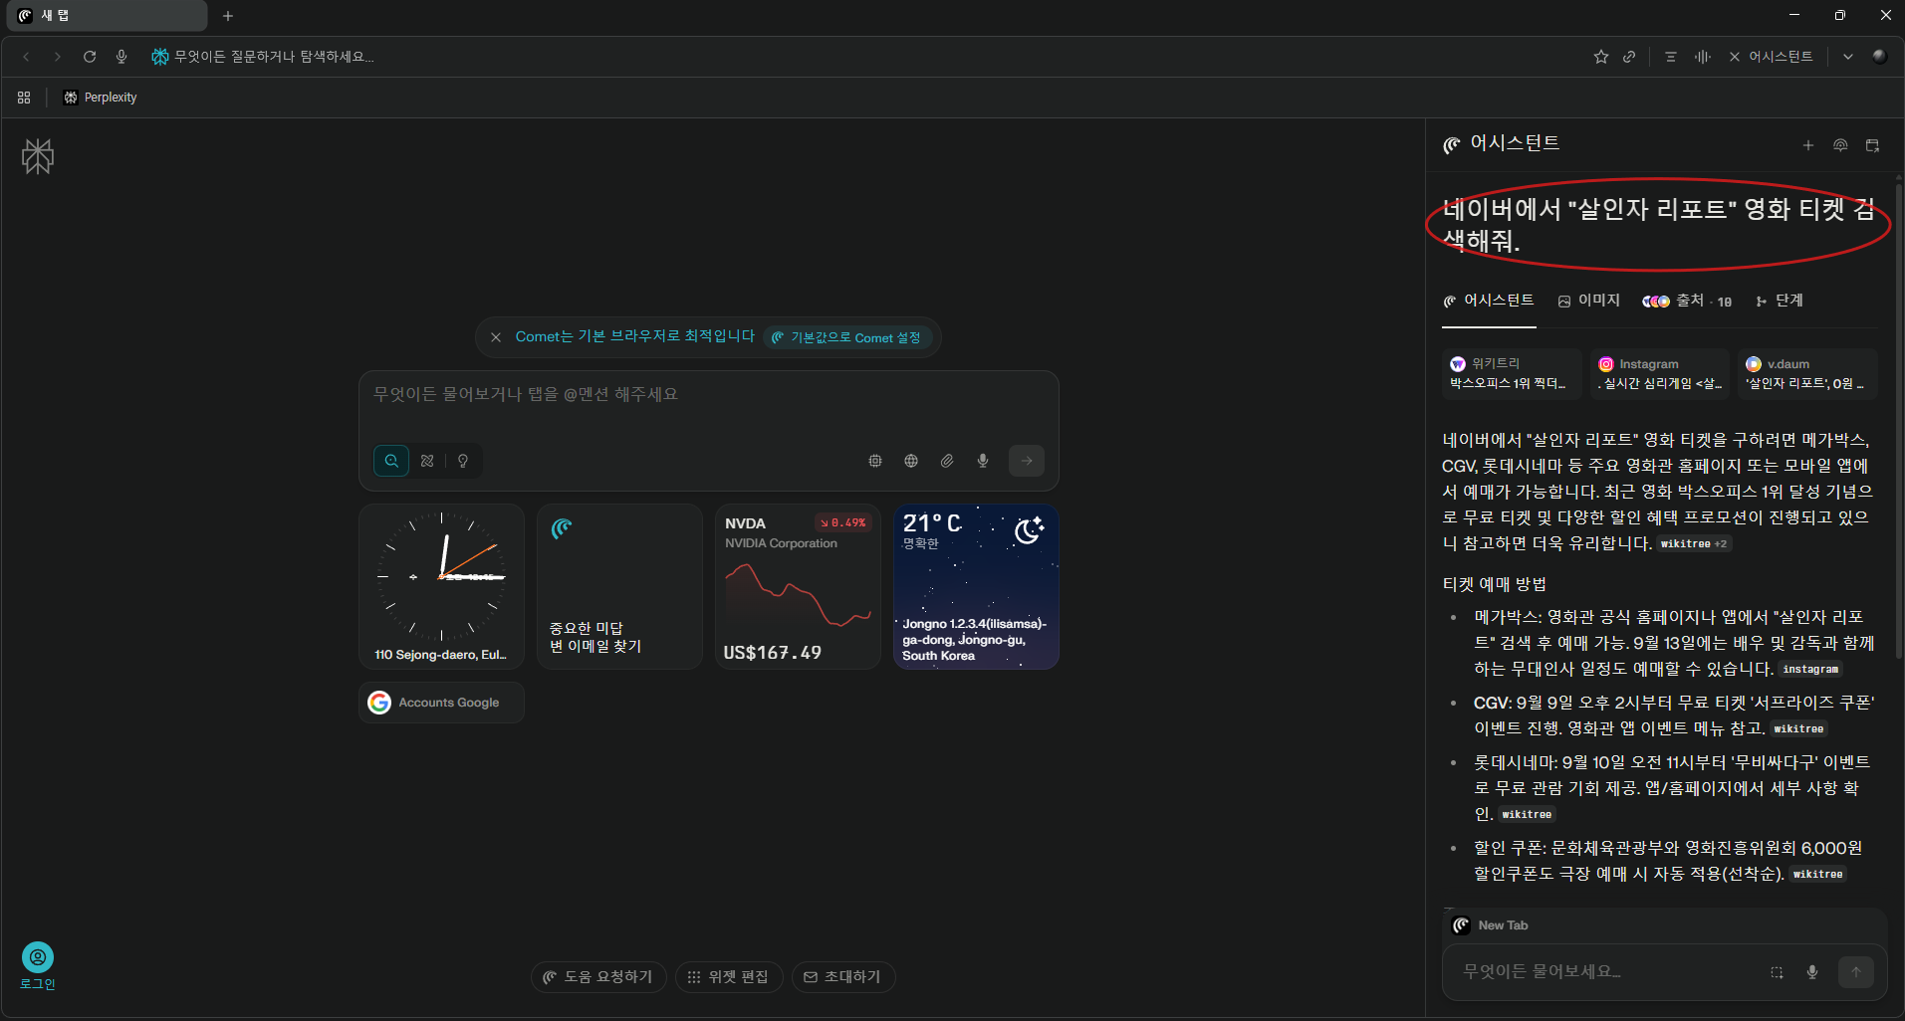This screenshot has width=1905, height=1021.
Task: Open voice mode waveform icon in toolbar
Action: [1703, 57]
